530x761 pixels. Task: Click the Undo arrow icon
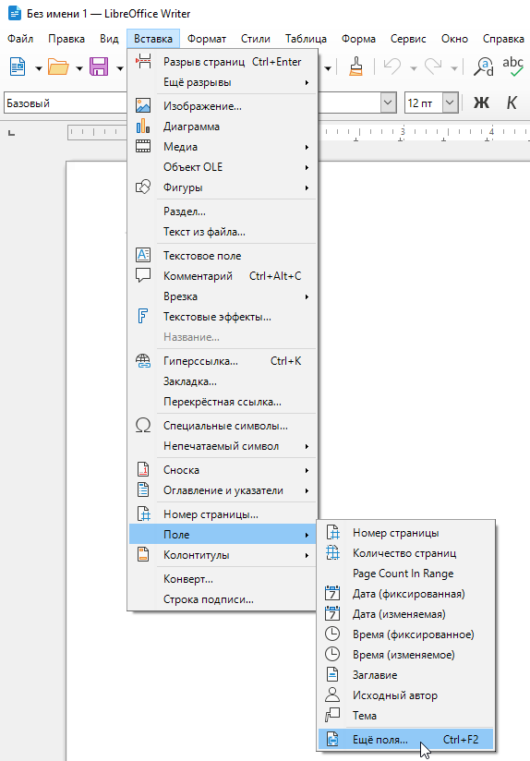point(391,66)
